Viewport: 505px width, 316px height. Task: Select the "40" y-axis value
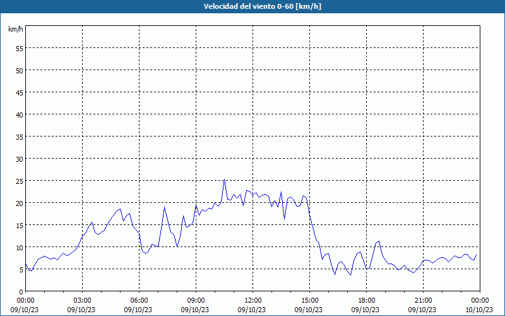20,115
